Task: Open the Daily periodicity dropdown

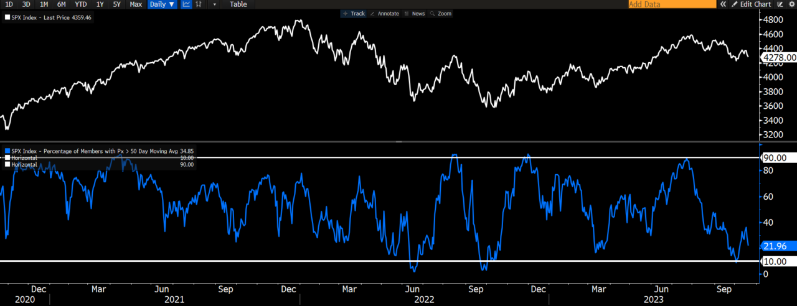Action: tap(162, 4)
